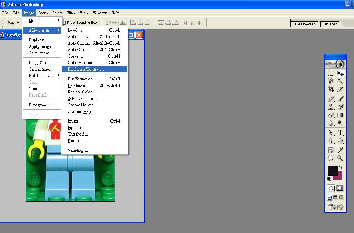Open Variations dialog
The image size is (354, 233).
(95, 150)
